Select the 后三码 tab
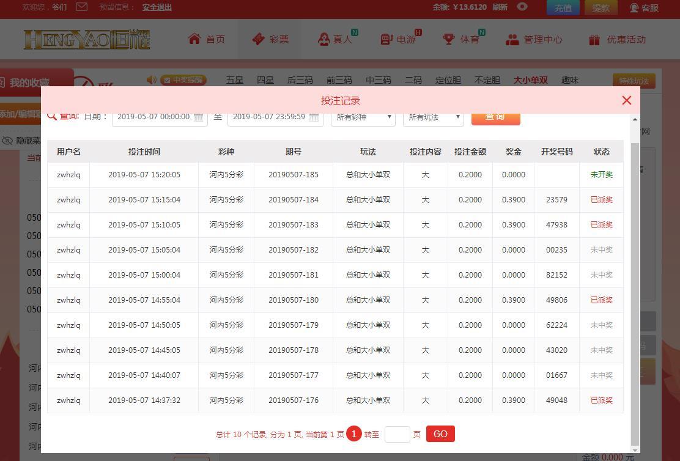 [x=300, y=80]
